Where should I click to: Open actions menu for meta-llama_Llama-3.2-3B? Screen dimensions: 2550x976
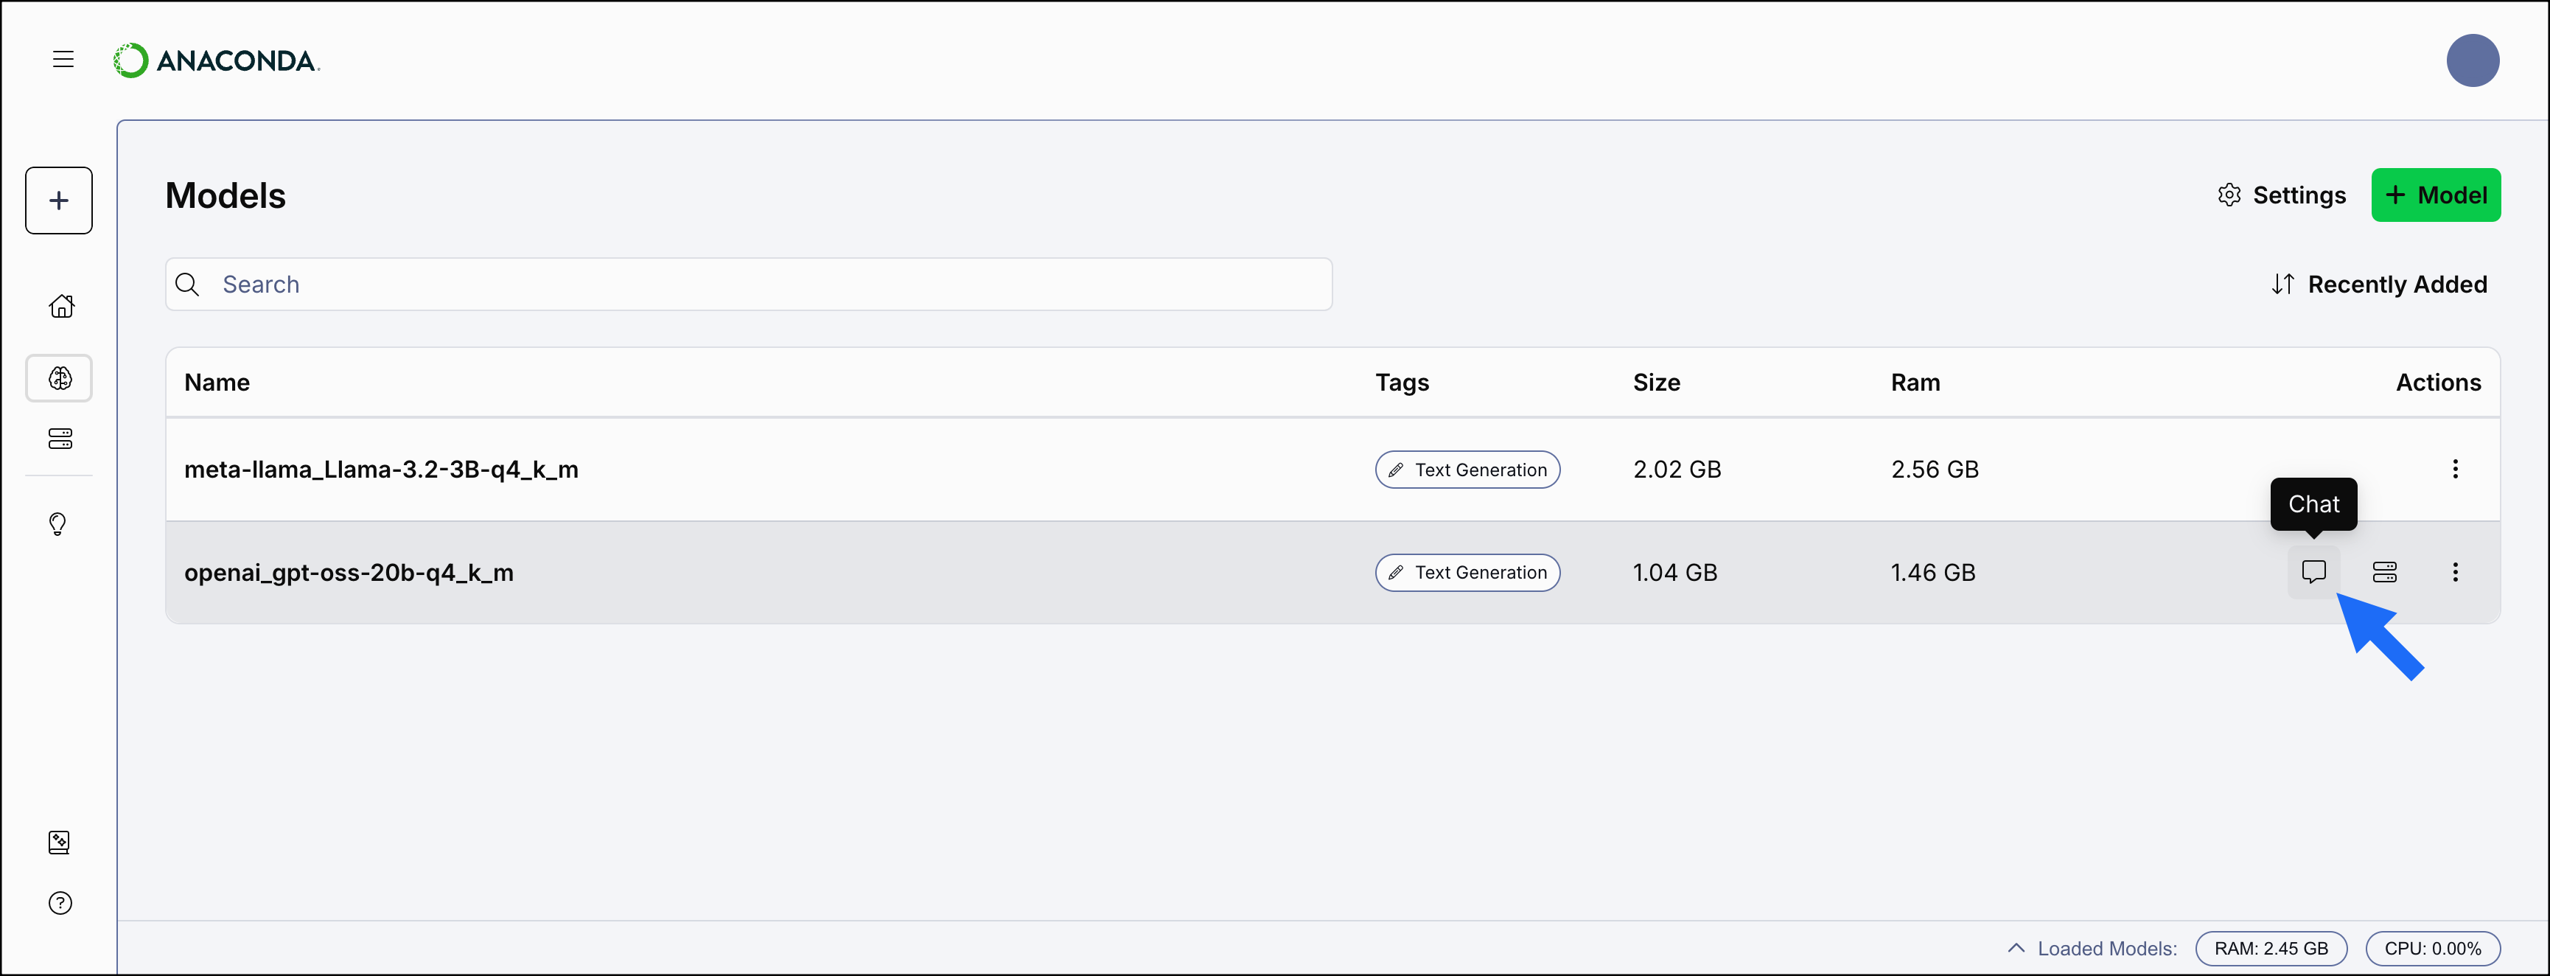coord(2456,469)
